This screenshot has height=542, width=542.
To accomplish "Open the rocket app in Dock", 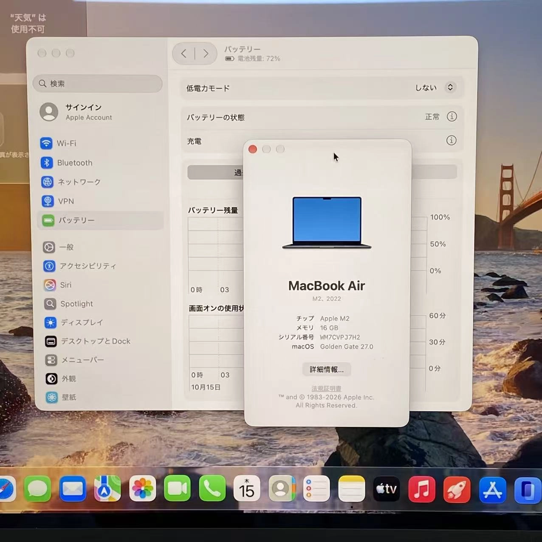I will [x=457, y=489].
